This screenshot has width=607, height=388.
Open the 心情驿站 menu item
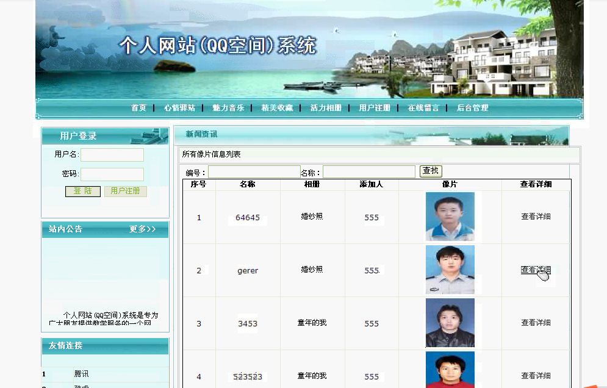coord(179,107)
